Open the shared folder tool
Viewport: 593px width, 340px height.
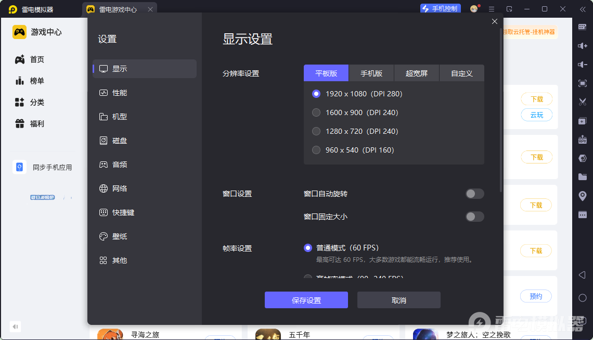click(x=583, y=177)
